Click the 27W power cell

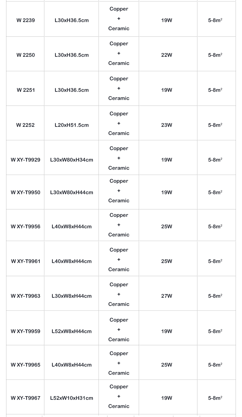167,296
